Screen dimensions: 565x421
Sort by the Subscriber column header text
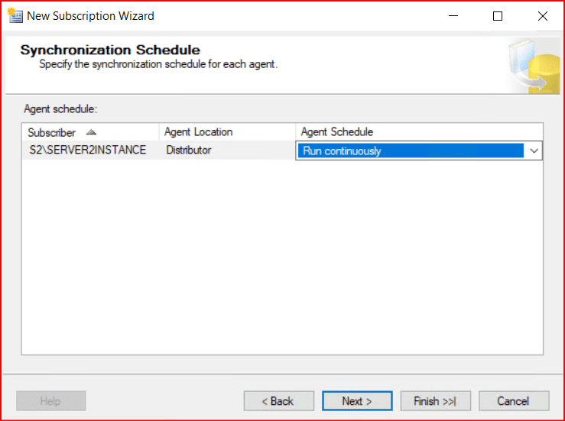tap(52, 132)
